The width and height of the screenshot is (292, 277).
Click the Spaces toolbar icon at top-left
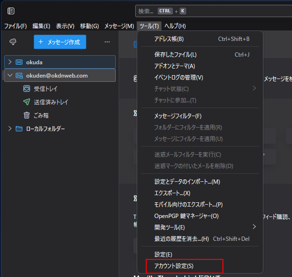coord(11,11)
